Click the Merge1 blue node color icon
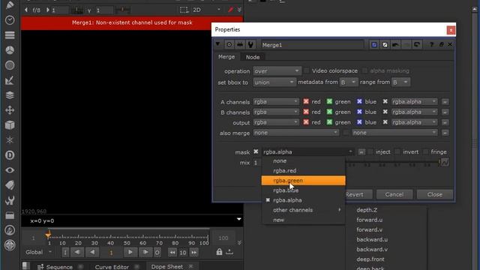The width and height of the screenshot is (480, 270). coord(374,45)
